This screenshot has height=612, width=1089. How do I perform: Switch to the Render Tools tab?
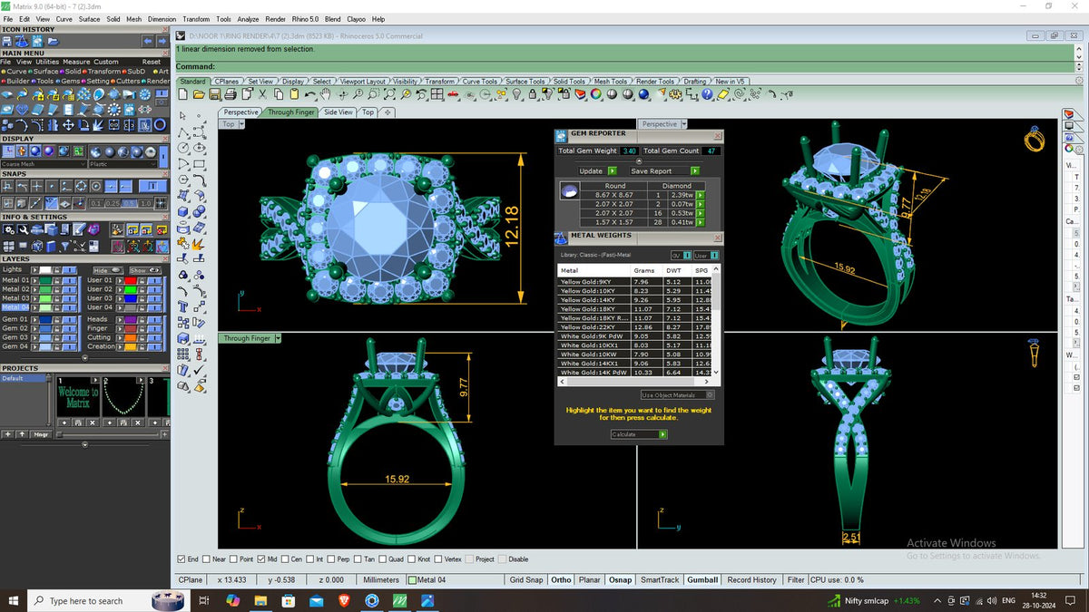[655, 82]
